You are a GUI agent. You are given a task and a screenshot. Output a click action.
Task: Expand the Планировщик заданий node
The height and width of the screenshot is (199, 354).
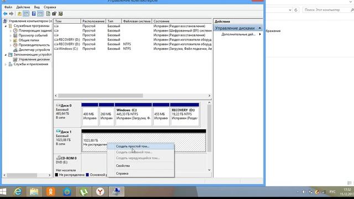coord(11,31)
